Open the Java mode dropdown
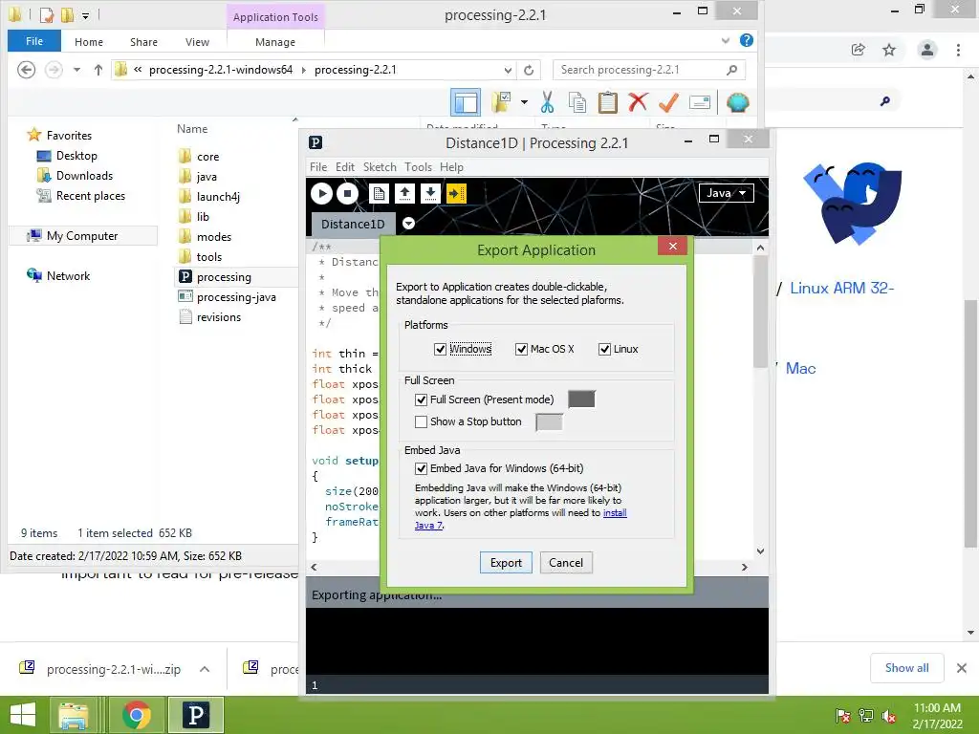The height and width of the screenshot is (734, 979). tap(727, 193)
